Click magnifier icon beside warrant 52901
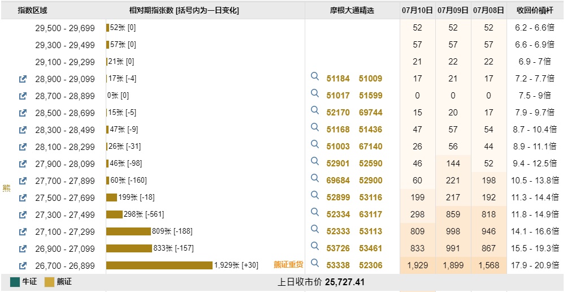Viewport: 567px width, 292px height. [x=315, y=161]
